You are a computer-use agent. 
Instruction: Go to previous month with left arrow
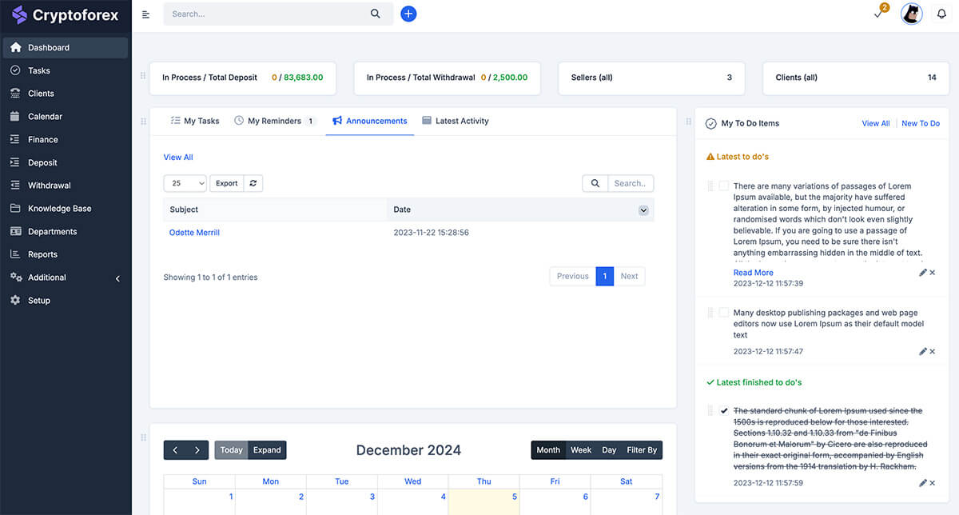coord(175,450)
